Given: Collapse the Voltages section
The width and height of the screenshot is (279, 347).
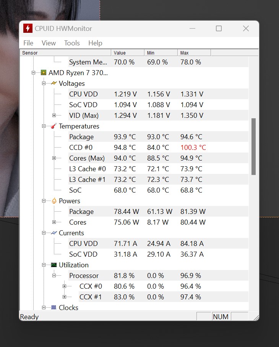Looking at the screenshot, I should pos(44,83).
